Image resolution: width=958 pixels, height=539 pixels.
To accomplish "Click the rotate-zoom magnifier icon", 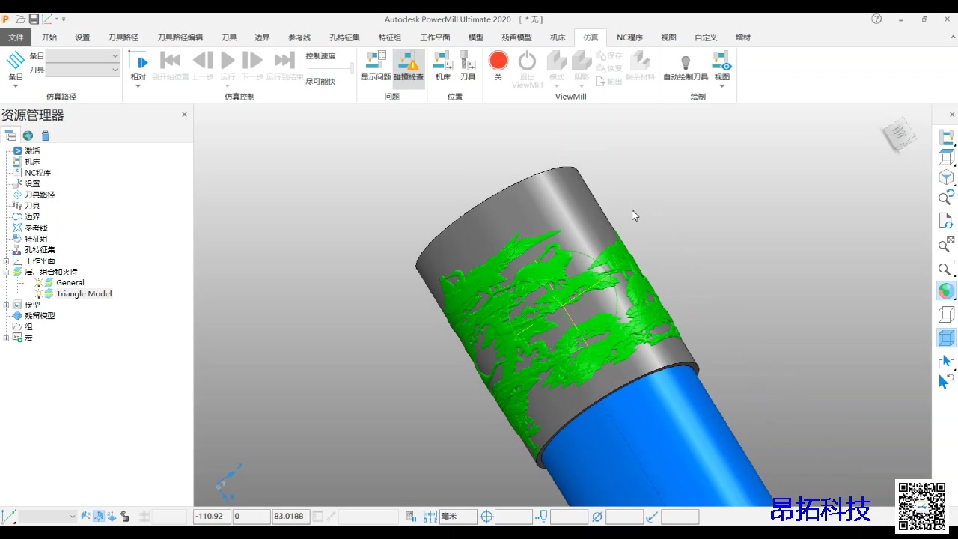I will (946, 198).
